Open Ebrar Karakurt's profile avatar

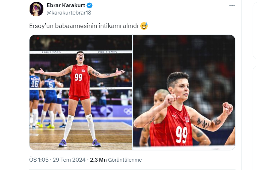point(36,9)
